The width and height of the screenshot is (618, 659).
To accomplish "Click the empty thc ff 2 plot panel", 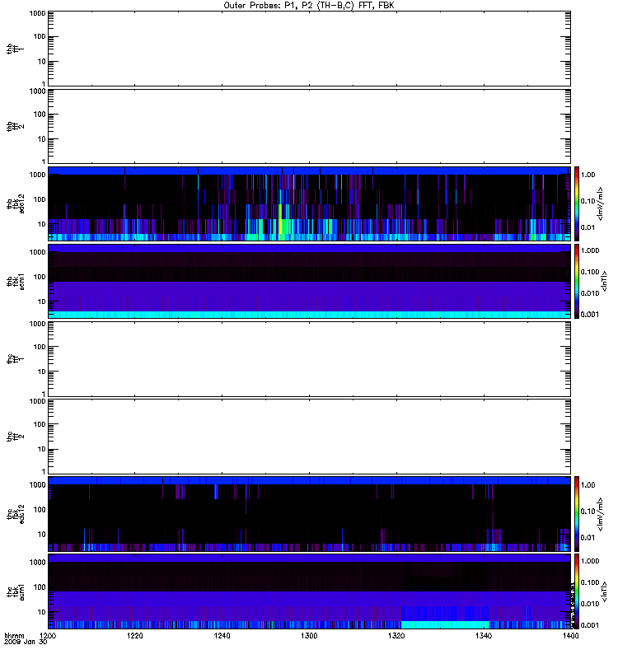I will pos(309,437).
